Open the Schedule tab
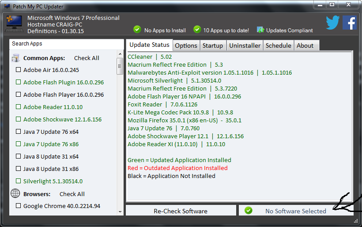The width and height of the screenshot is (362, 227). 279,45
